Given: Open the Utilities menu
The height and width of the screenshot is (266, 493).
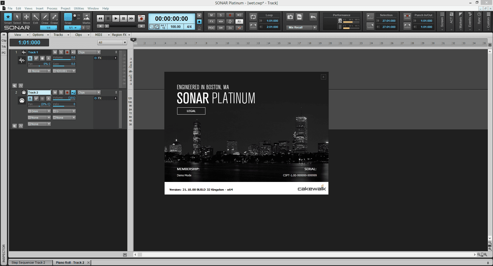Looking at the screenshot, I should tap(79, 8).
